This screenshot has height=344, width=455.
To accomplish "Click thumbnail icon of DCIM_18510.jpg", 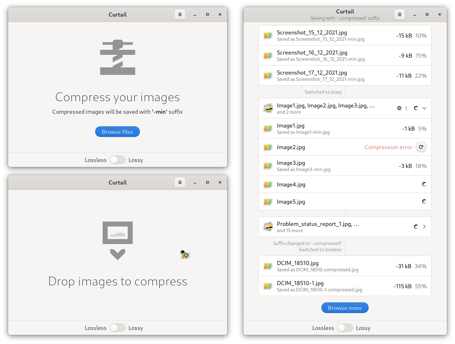I will pyautogui.click(x=268, y=266).
